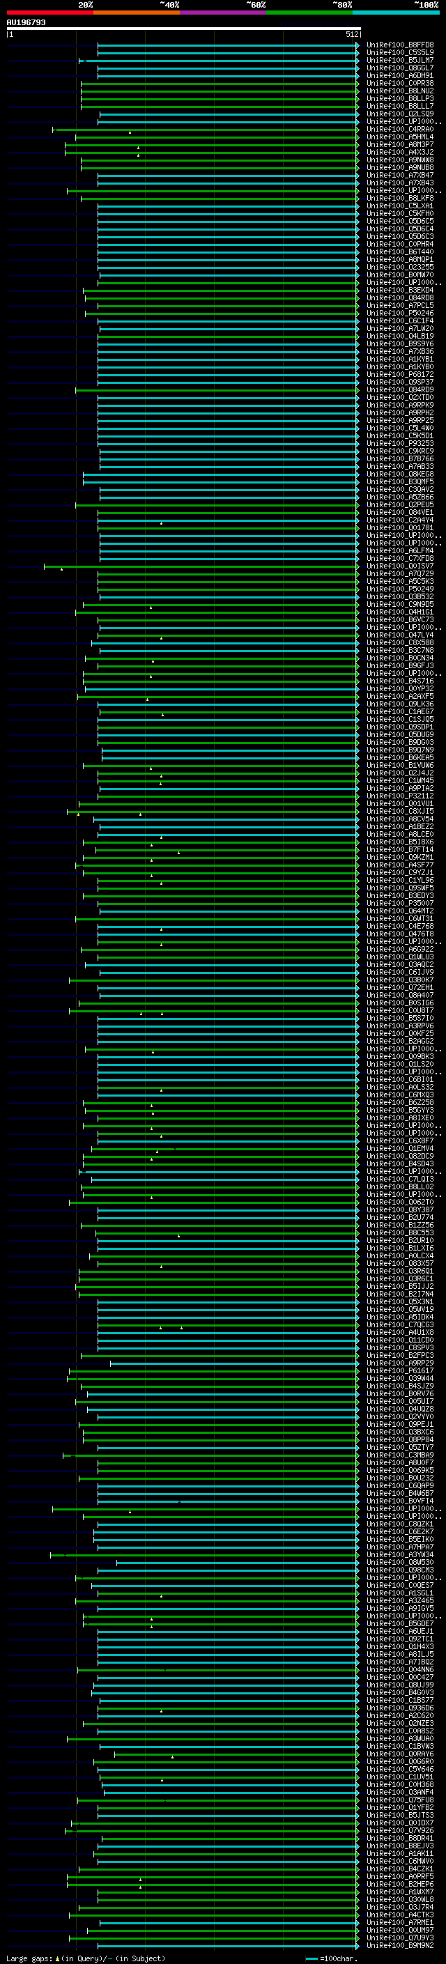Select the UniRef100_Q8KEG8 label
The width and height of the screenshot is (446, 1964).
click(399, 474)
